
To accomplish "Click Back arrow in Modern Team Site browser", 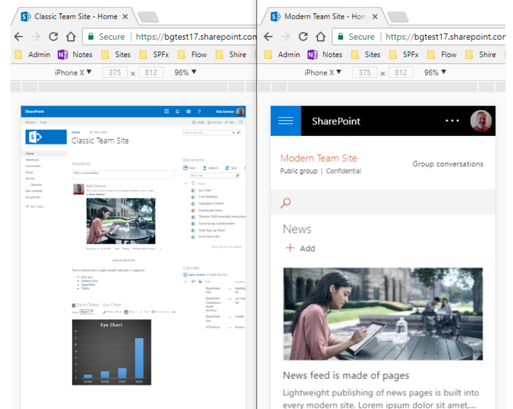I will (268, 36).
